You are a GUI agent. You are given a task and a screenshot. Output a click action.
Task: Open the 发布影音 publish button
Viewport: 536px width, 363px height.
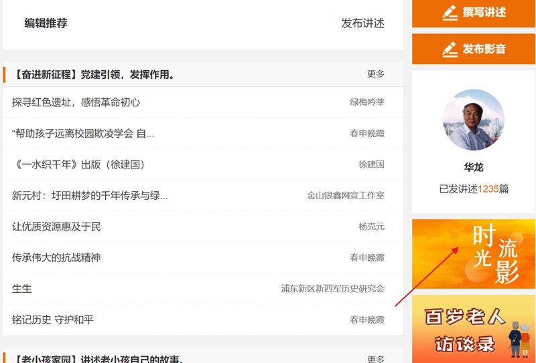tap(474, 49)
